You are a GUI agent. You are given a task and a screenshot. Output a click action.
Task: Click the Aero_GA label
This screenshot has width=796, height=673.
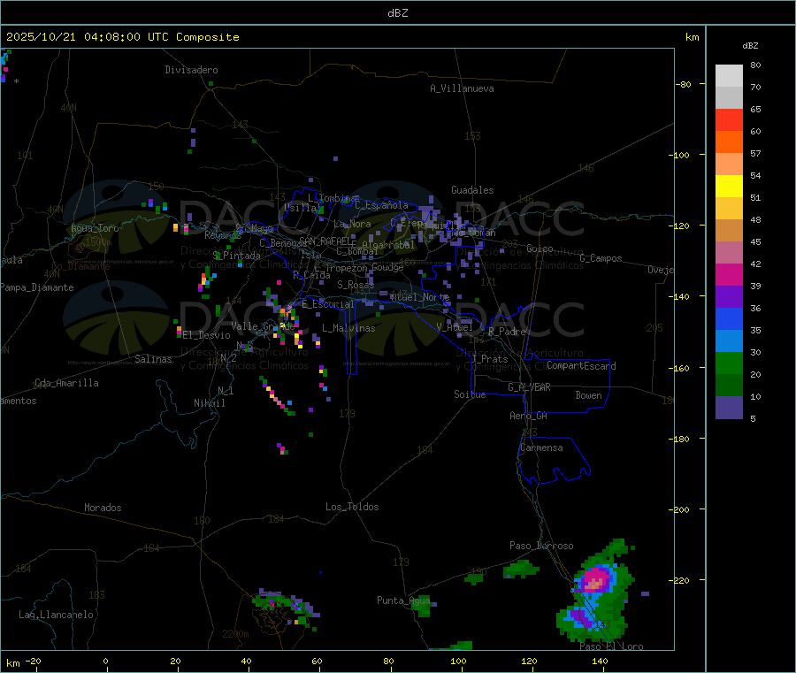pyautogui.click(x=529, y=416)
